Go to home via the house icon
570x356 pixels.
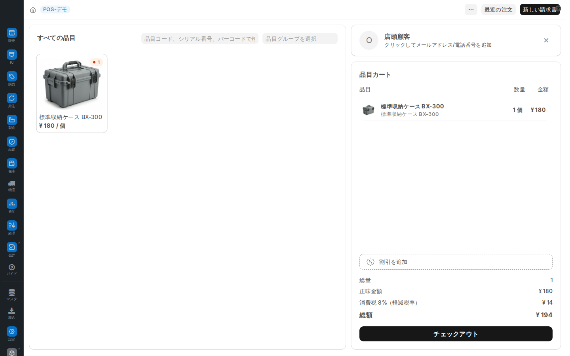pyautogui.click(x=33, y=9)
